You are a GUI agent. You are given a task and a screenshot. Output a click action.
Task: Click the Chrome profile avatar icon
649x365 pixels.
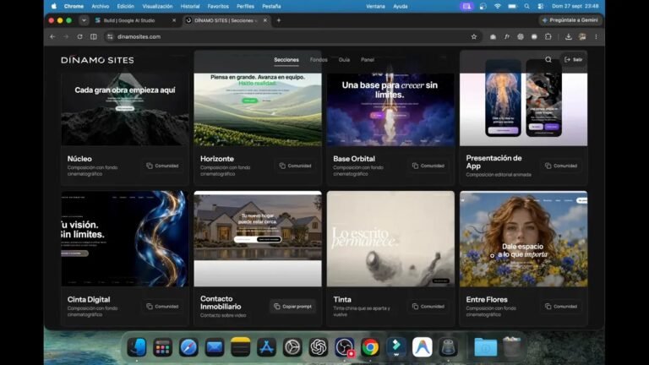pos(582,36)
